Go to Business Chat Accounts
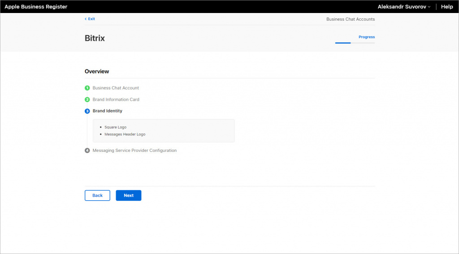This screenshot has width=459, height=254. [x=351, y=19]
